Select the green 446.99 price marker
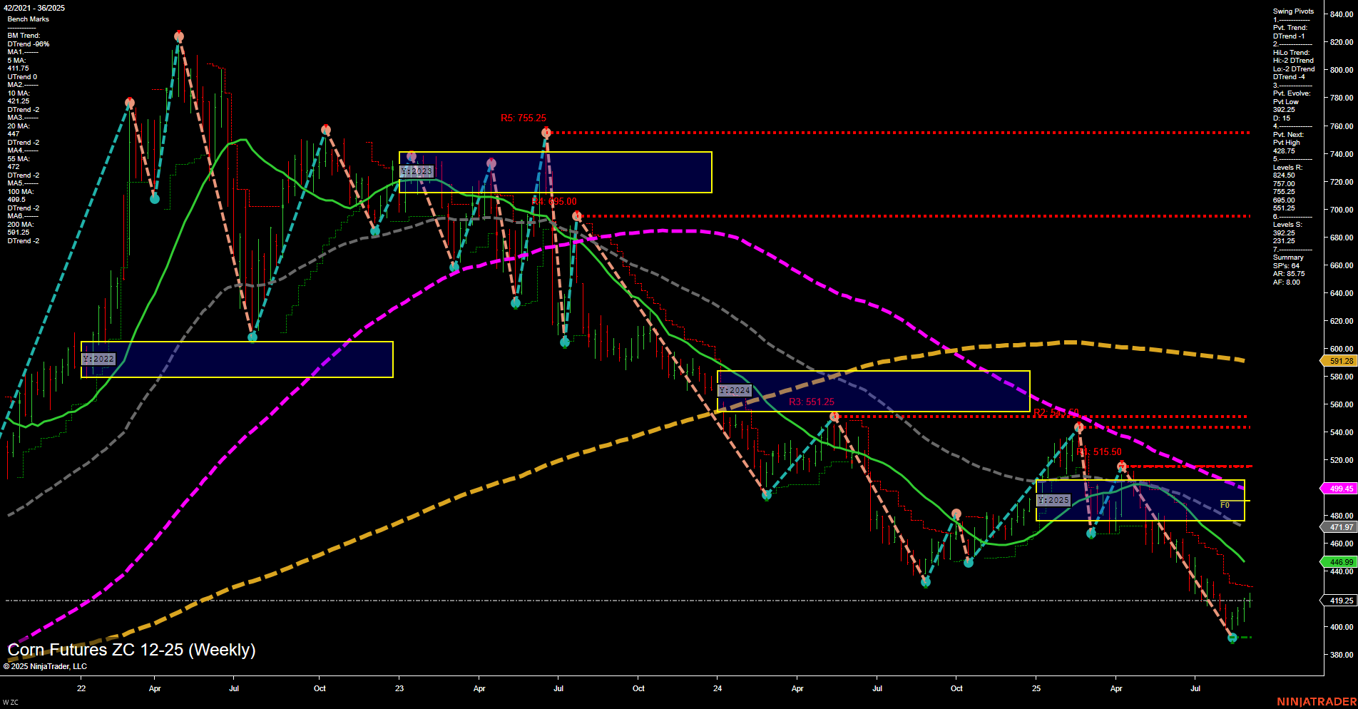 1337,562
